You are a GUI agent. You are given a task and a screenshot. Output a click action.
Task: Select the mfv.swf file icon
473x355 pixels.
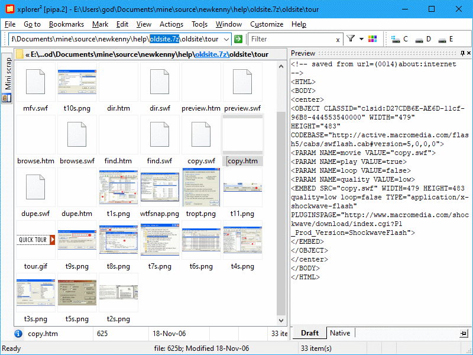(35, 82)
